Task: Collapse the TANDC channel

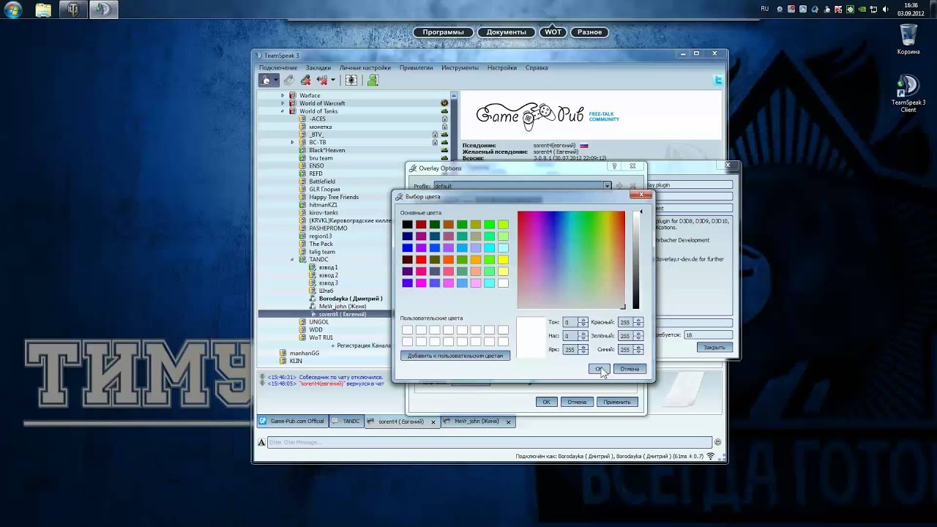Action: coord(292,259)
